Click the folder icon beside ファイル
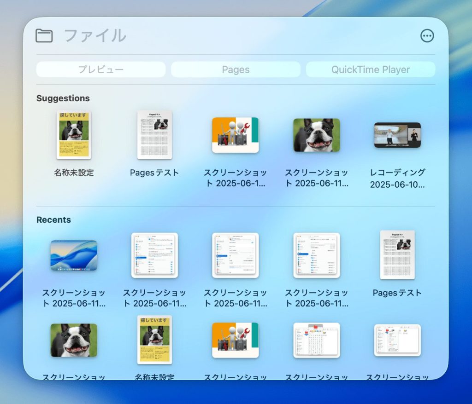Screen dimensions: 472x404 pos(44,36)
